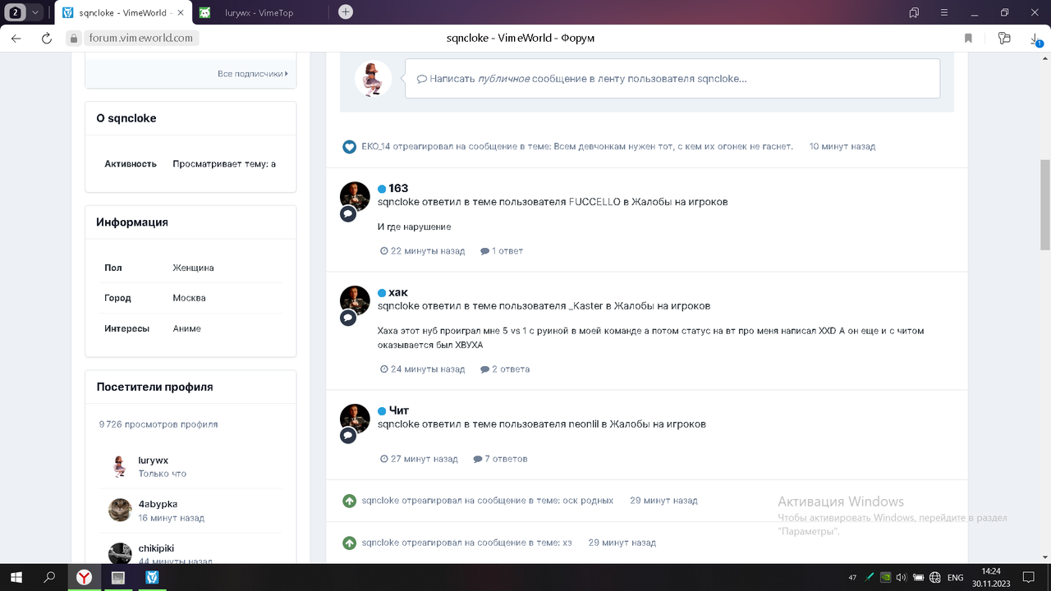
Task: Click the comment badge icon on хак post
Action: (348, 318)
